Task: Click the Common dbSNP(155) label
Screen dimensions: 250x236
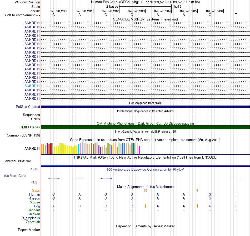Action: (x=23, y=135)
